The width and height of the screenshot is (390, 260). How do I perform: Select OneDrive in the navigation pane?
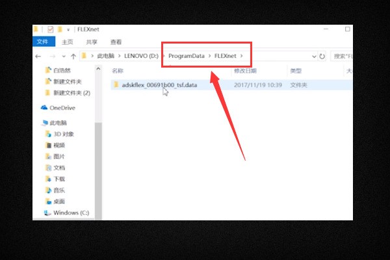62,108
